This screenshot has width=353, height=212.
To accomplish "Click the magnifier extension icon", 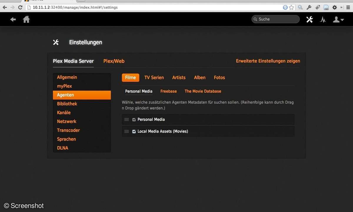I will [300, 7].
